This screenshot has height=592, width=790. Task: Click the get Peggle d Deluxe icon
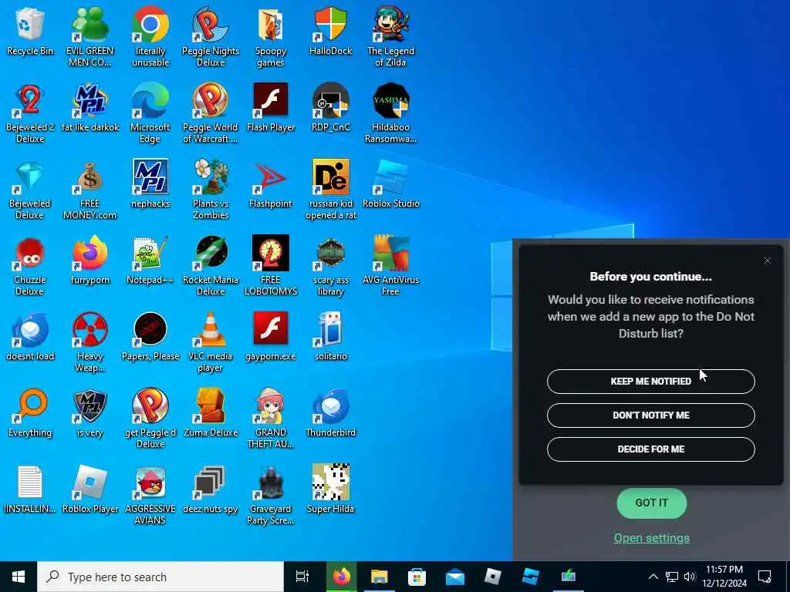(150, 405)
